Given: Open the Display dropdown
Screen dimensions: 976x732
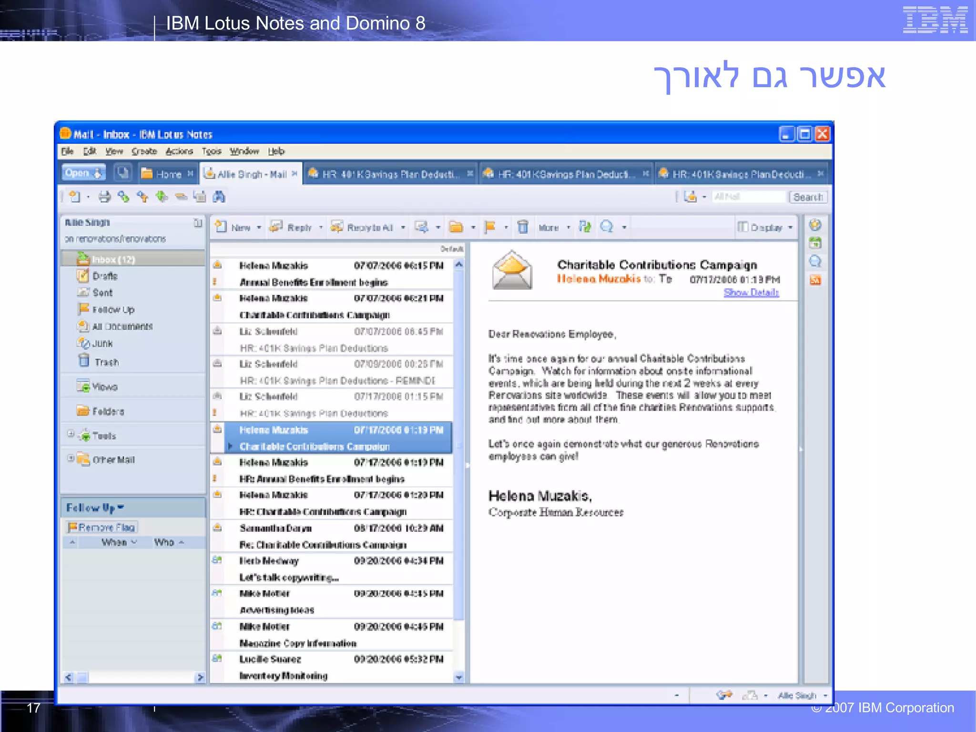Looking at the screenshot, I should pyautogui.click(x=765, y=227).
